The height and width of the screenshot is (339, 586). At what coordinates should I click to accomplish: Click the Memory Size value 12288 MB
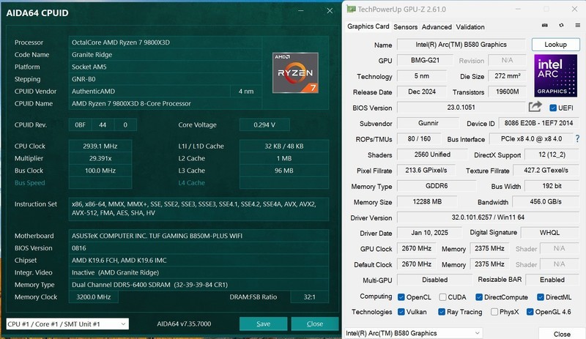pos(427,201)
